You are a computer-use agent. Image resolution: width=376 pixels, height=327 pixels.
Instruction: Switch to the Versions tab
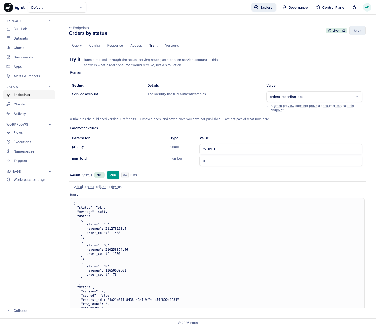click(172, 46)
